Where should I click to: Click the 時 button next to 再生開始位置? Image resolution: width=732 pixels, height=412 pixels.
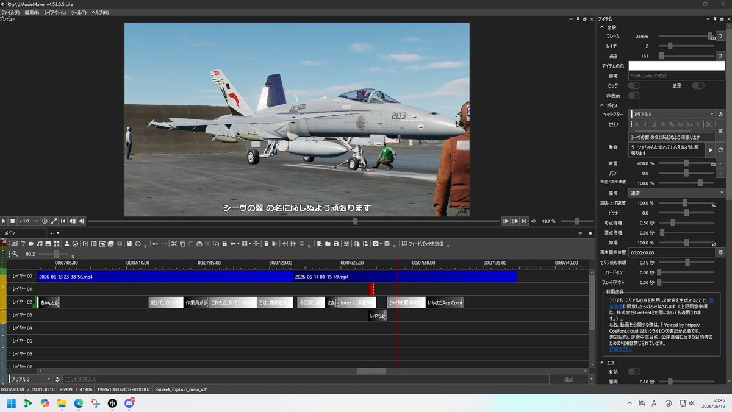[x=720, y=252]
